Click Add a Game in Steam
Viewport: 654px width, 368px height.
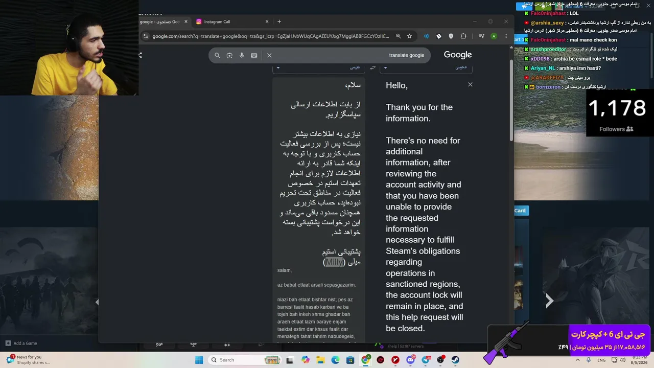click(21, 343)
